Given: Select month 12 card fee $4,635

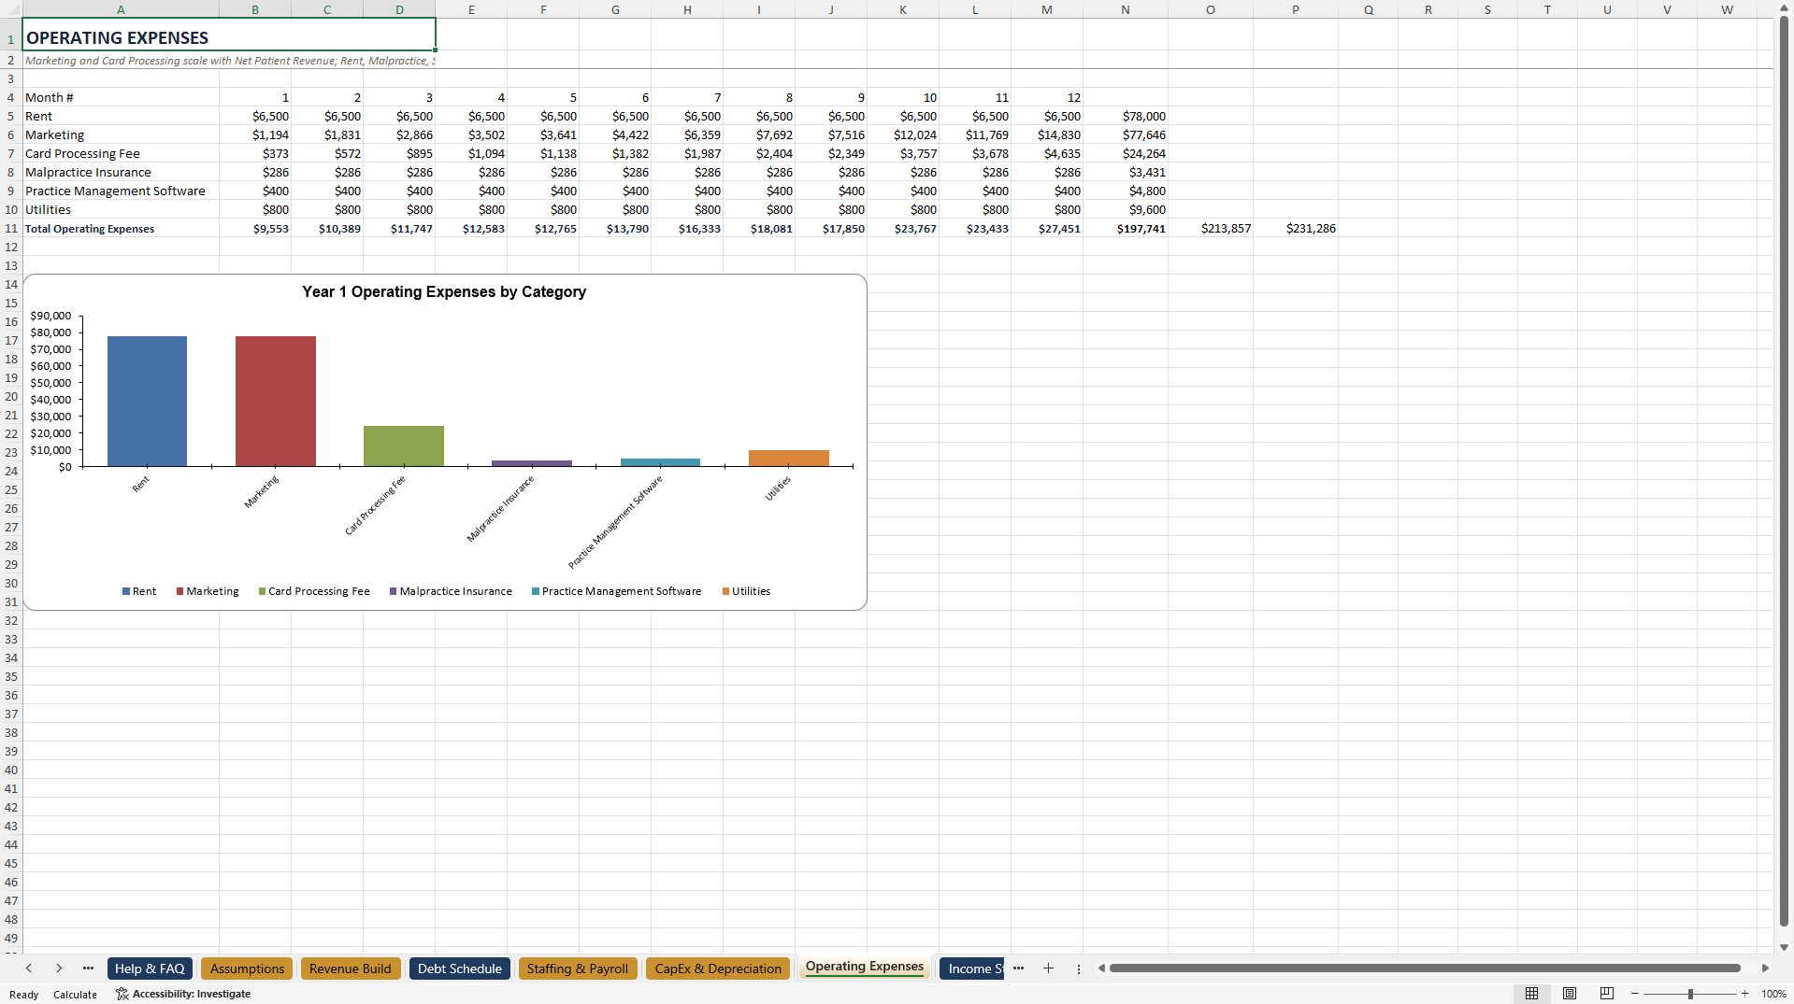Looking at the screenshot, I should pos(1047,153).
